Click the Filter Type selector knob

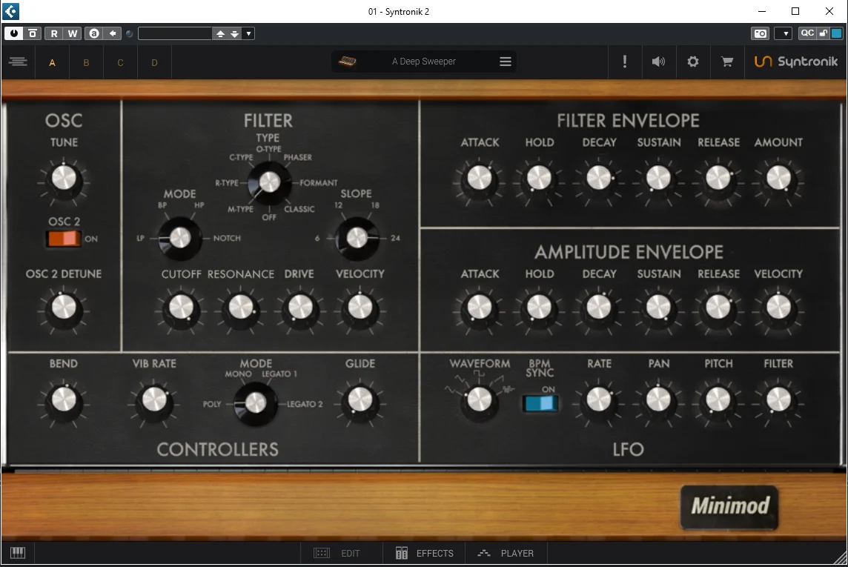[x=269, y=182]
